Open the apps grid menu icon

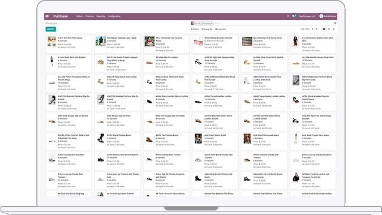point(47,16)
